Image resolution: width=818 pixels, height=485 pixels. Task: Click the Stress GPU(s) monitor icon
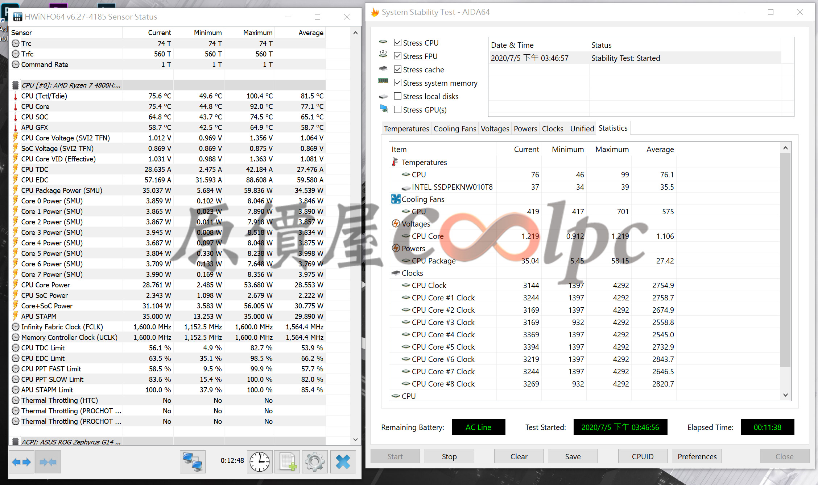pyautogui.click(x=384, y=108)
